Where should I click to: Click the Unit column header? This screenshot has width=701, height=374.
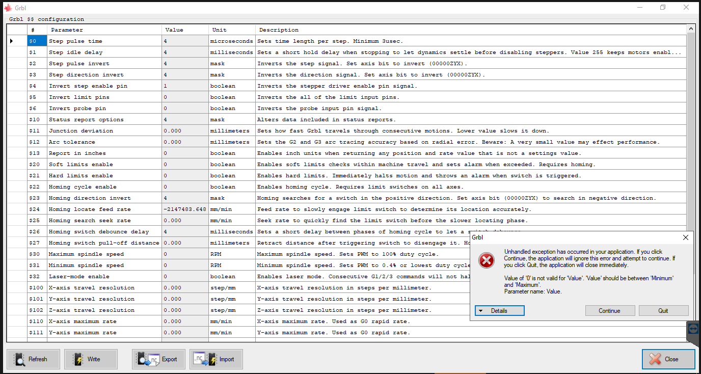click(232, 30)
